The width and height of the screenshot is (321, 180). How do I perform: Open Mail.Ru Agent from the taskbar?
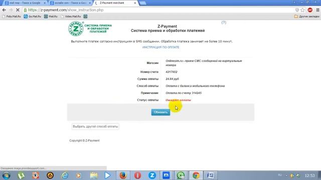pyautogui.click(x=181, y=175)
